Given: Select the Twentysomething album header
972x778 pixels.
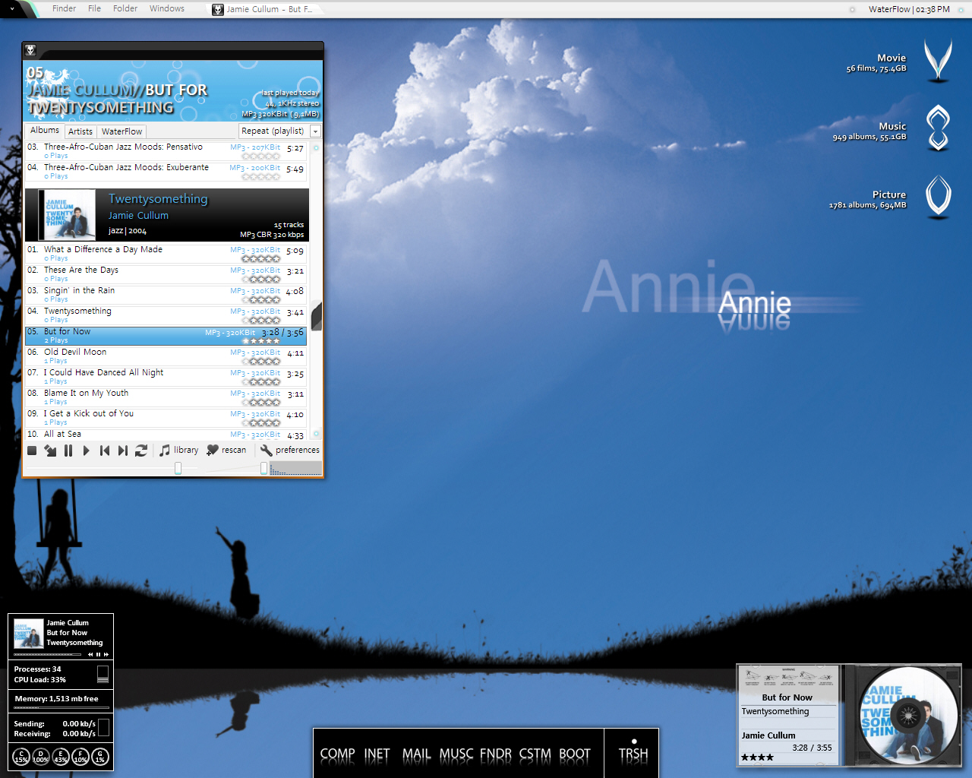Looking at the screenshot, I should pyautogui.click(x=167, y=215).
